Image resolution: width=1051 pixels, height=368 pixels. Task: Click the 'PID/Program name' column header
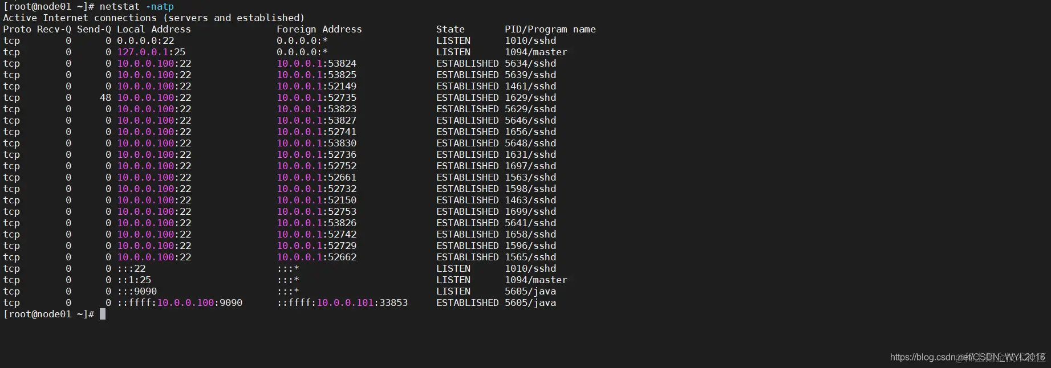[x=550, y=29]
